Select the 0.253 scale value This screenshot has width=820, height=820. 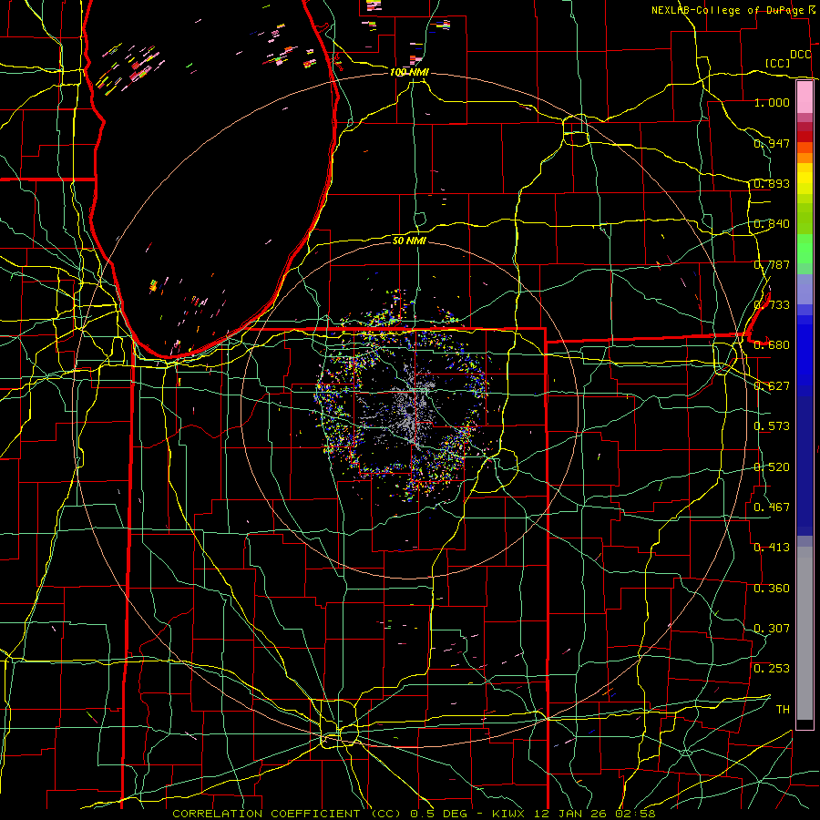[x=772, y=669]
